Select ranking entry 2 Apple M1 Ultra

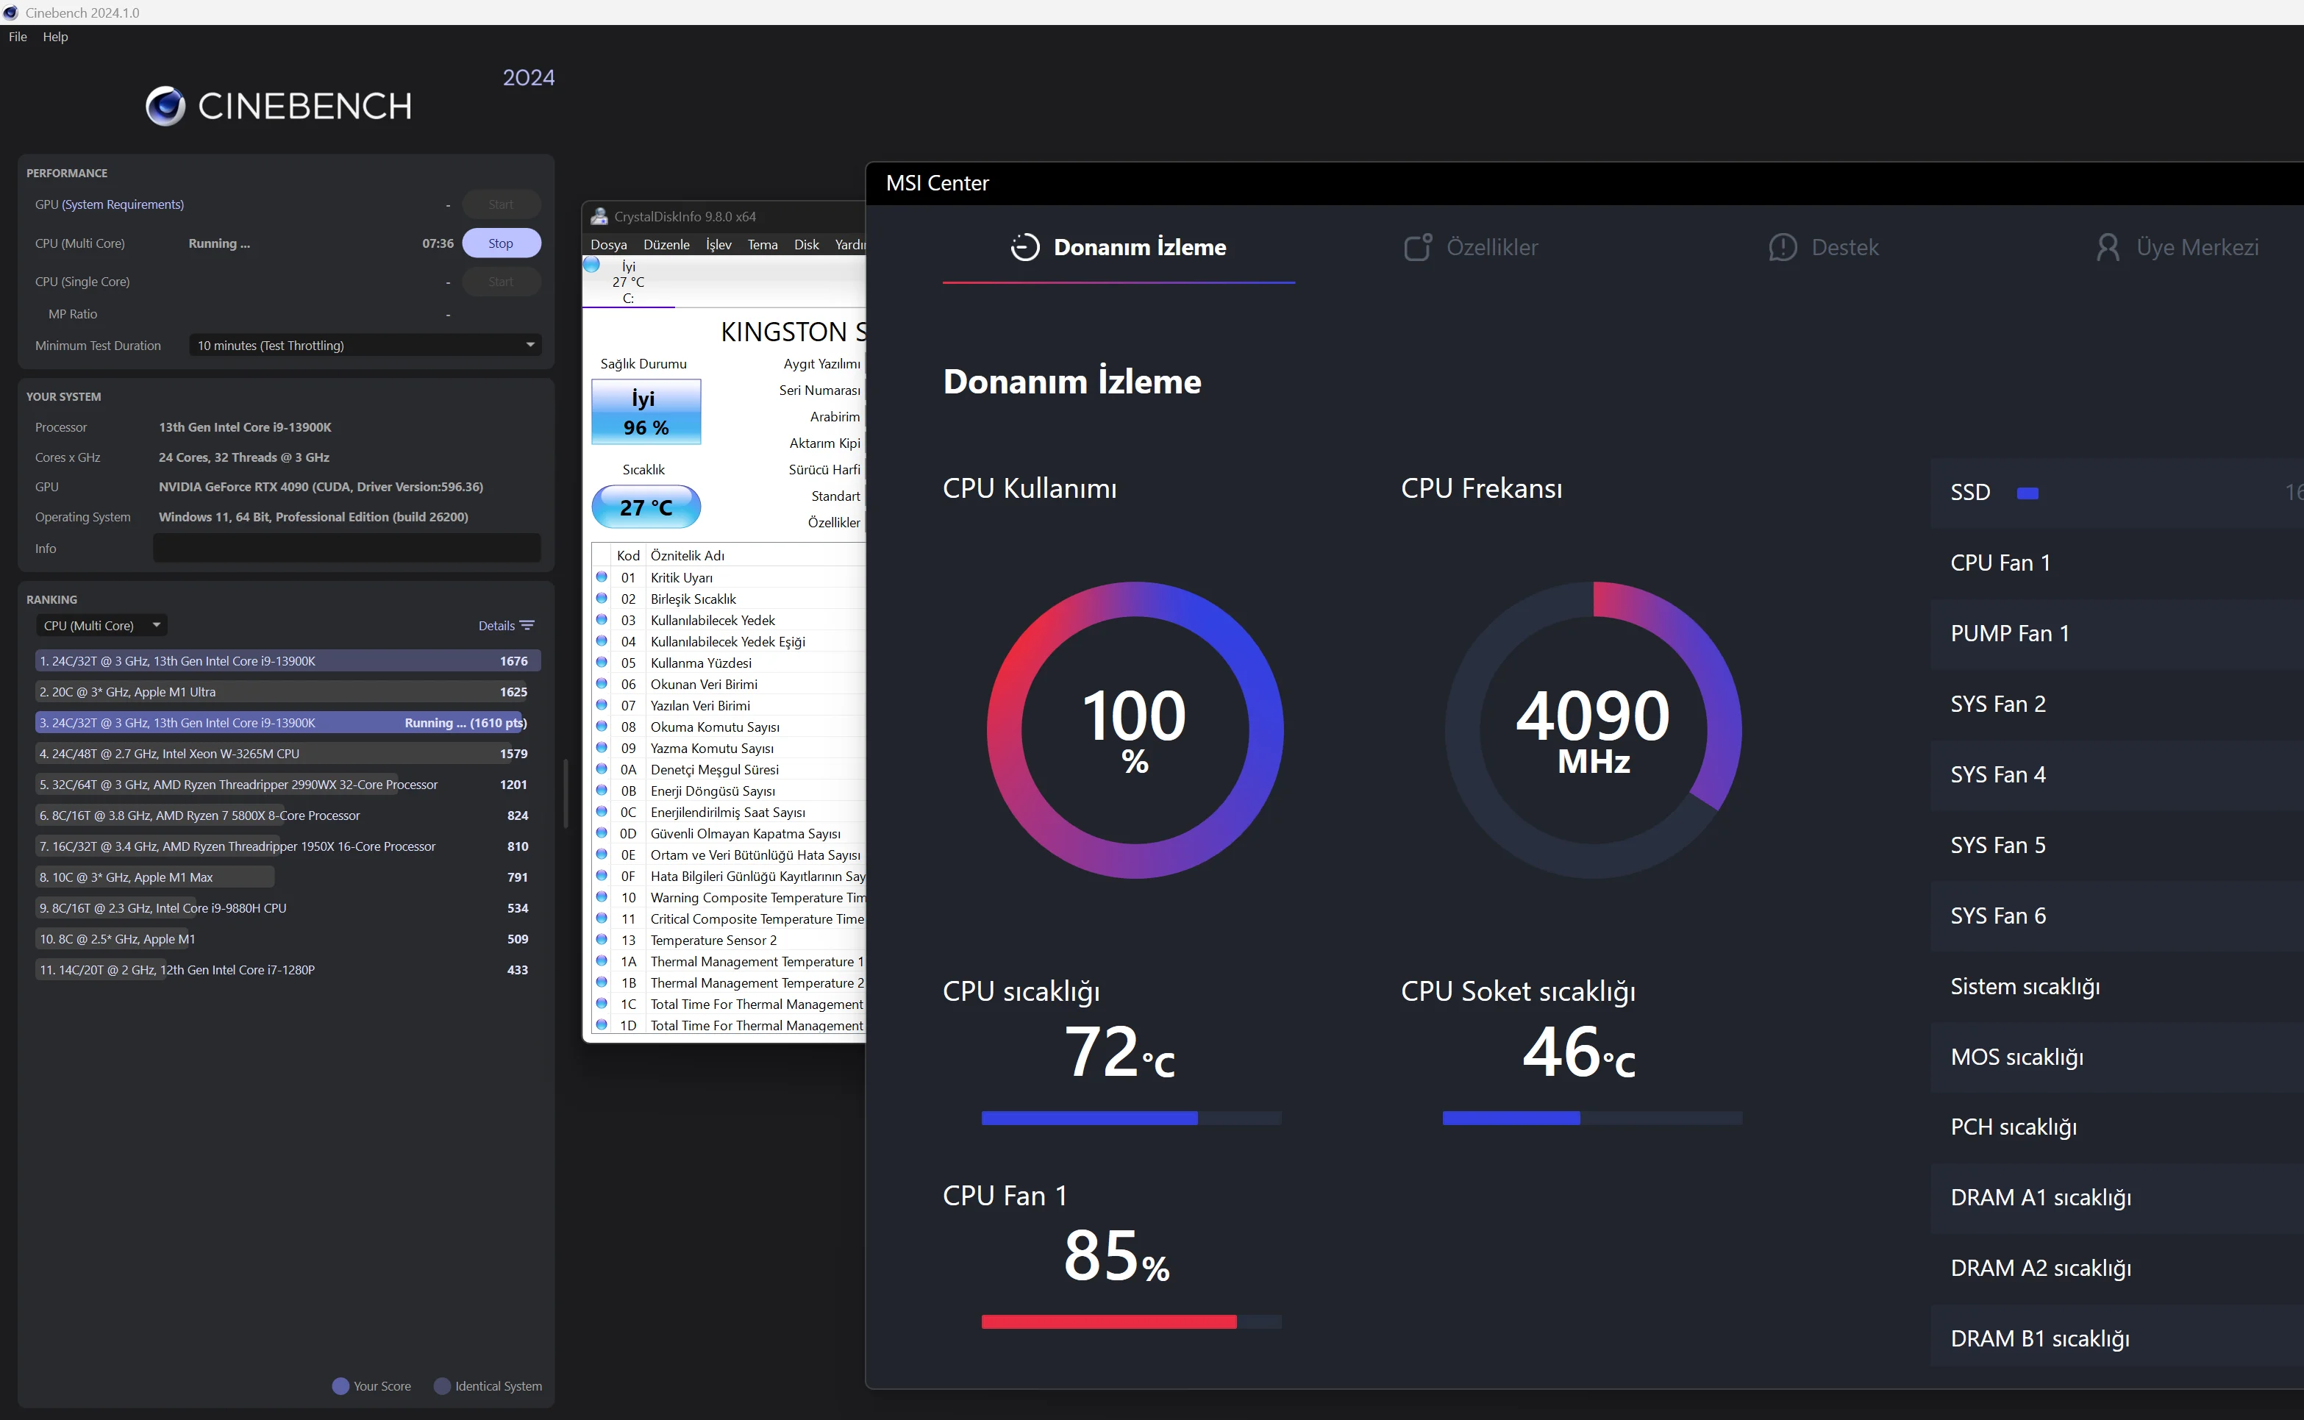[x=288, y=692]
